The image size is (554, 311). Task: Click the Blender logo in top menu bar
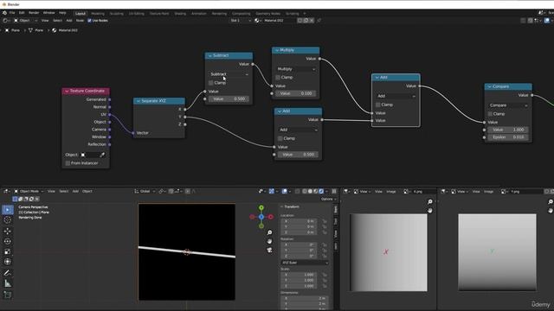(x=4, y=13)
